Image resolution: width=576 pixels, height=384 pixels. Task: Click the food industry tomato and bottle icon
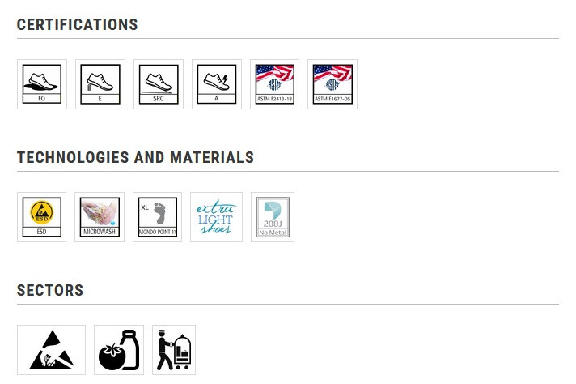pyautogui.click(x=119, y=350)
